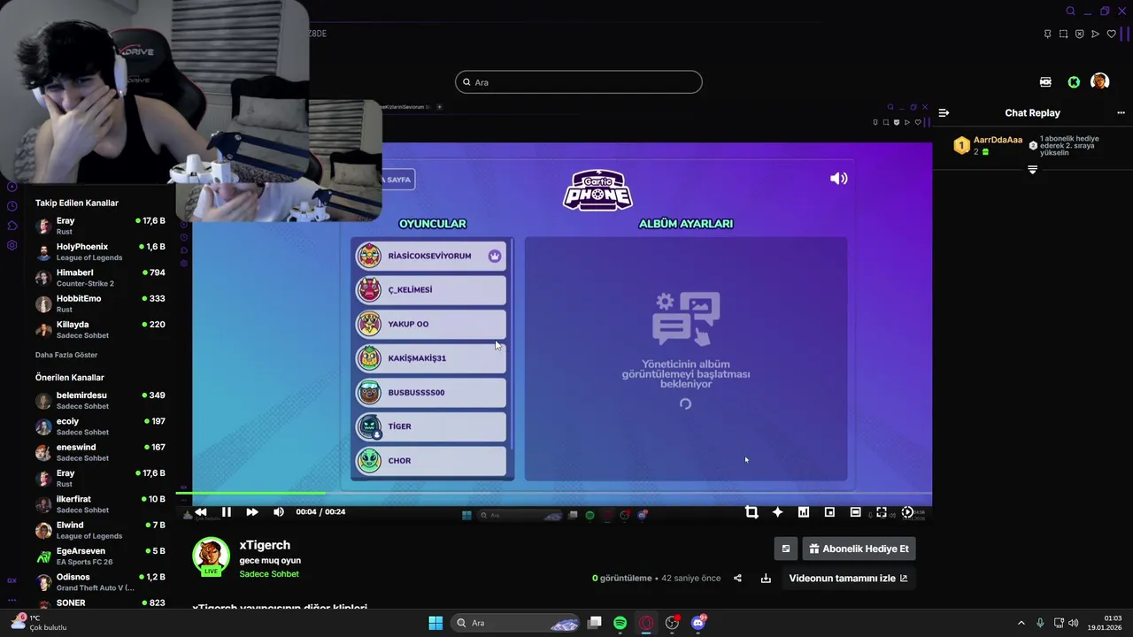Rewind the clip with the backward button
Image resolution: width=1133 pixels, height=637 pixels.
(201, 512)
